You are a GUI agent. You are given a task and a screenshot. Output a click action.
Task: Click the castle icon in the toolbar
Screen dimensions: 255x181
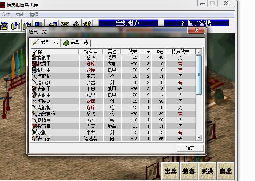pos(4,25)
